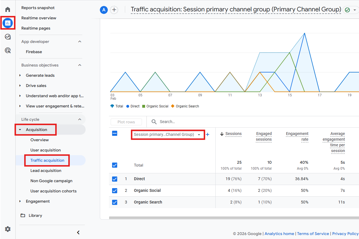Open the Reports bar chart icon

(8, 23)
